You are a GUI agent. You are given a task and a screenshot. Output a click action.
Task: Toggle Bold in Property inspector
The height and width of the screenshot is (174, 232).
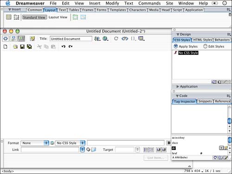click(169, 143)
